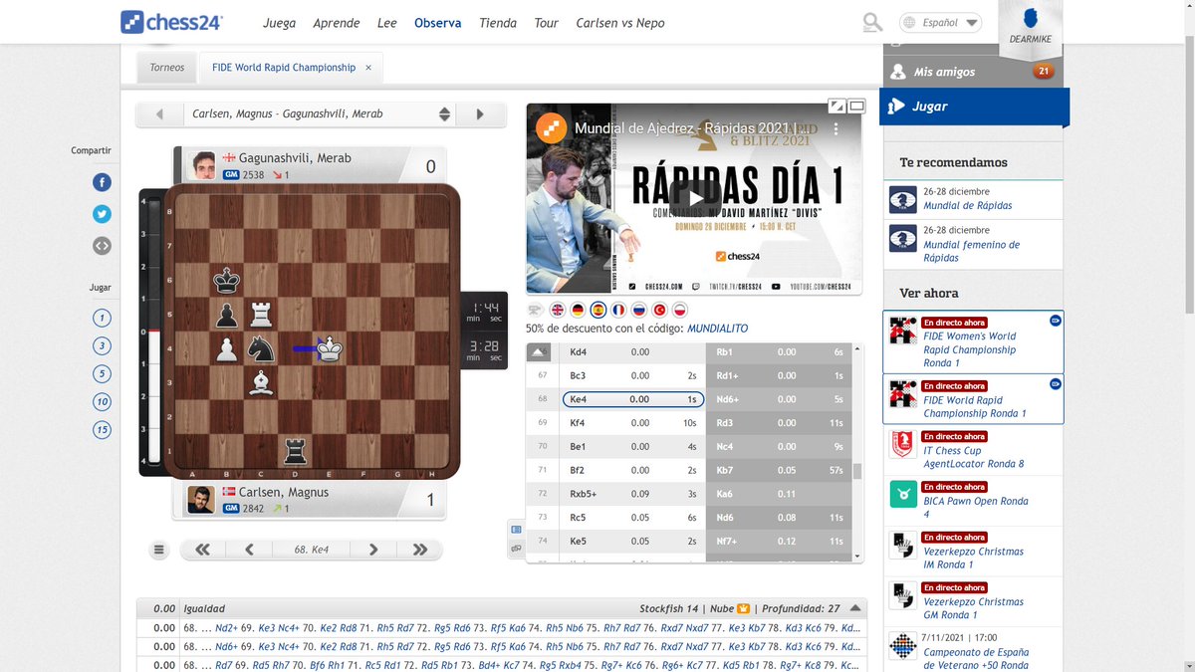Select Turkish commentary flag
The image size is (1195, 672).
[659, 310]
